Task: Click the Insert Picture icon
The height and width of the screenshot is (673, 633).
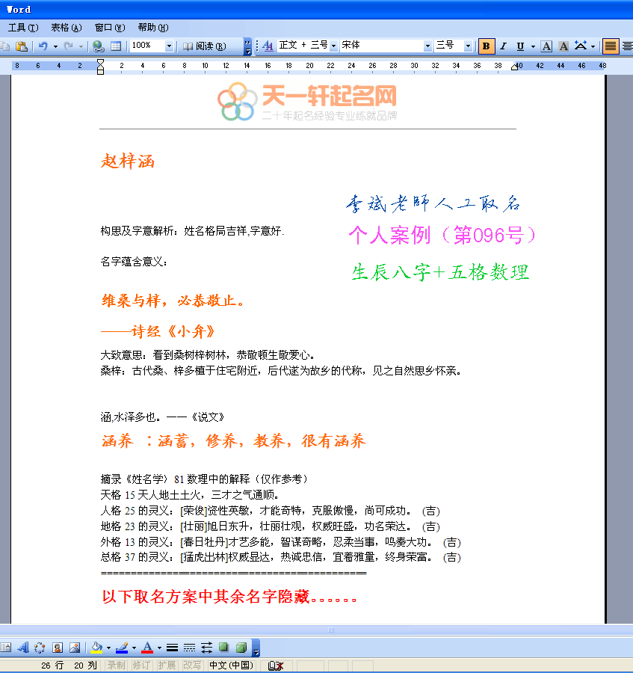Action: coord(75,648)
